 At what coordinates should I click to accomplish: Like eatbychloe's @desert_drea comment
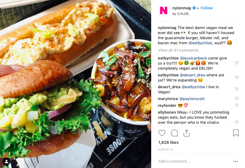(x=237, y=77)
